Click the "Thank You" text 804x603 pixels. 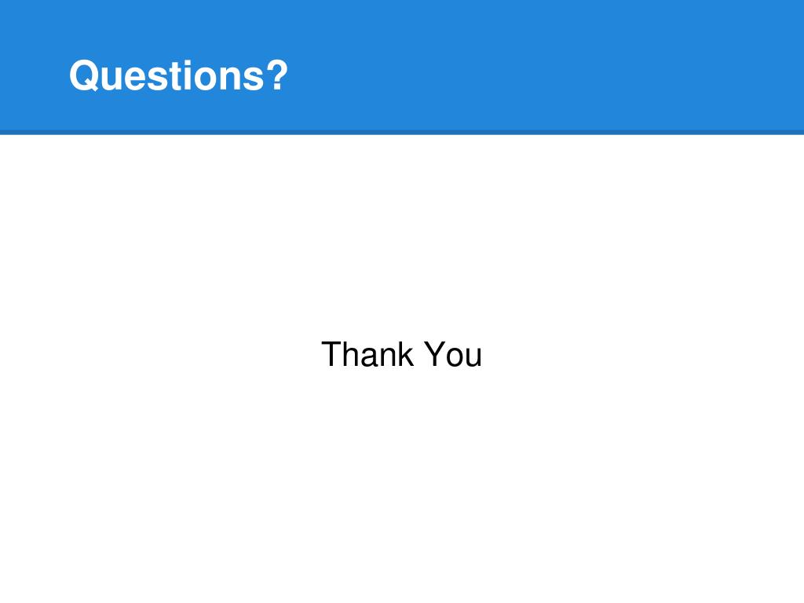(x=401, y=354)
